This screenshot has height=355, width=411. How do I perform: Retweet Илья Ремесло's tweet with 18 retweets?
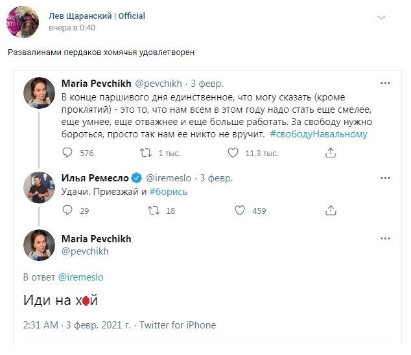154,211
